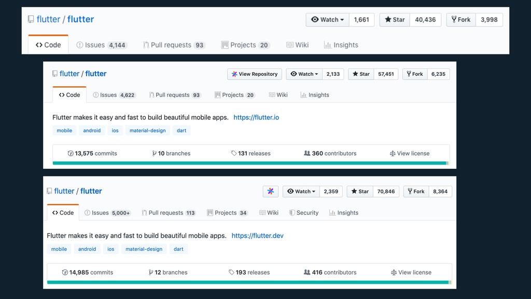531x299 pixels.
Task: Click the repository book icon in middle panel
Action: click(x=55, y=74)
